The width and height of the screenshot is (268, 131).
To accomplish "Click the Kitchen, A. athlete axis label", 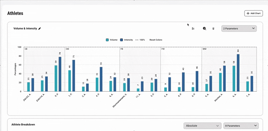I will [x=219, y=97].
